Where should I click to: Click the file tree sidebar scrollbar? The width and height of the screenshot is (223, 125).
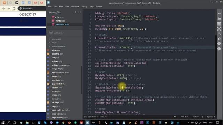click(82, 80)
